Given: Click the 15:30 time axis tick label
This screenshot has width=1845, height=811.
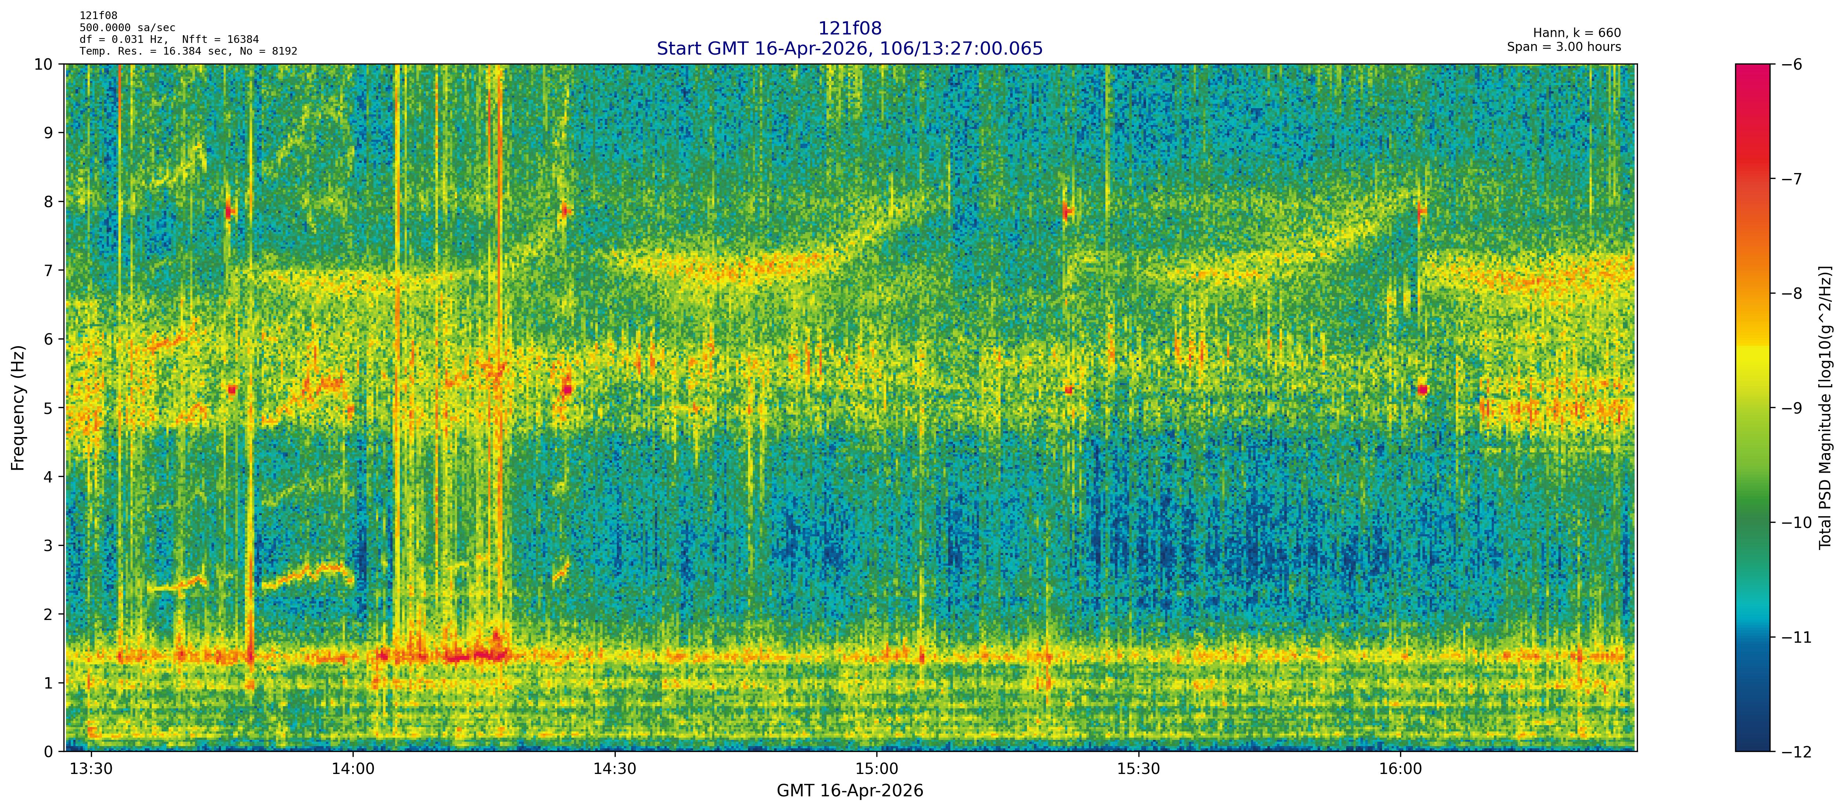Looking at the screenshot, I should (x=1138, y=770).
